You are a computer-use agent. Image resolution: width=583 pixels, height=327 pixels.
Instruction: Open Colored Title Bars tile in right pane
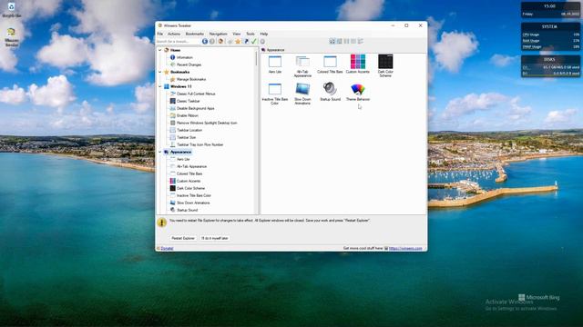tap(330, 64)
